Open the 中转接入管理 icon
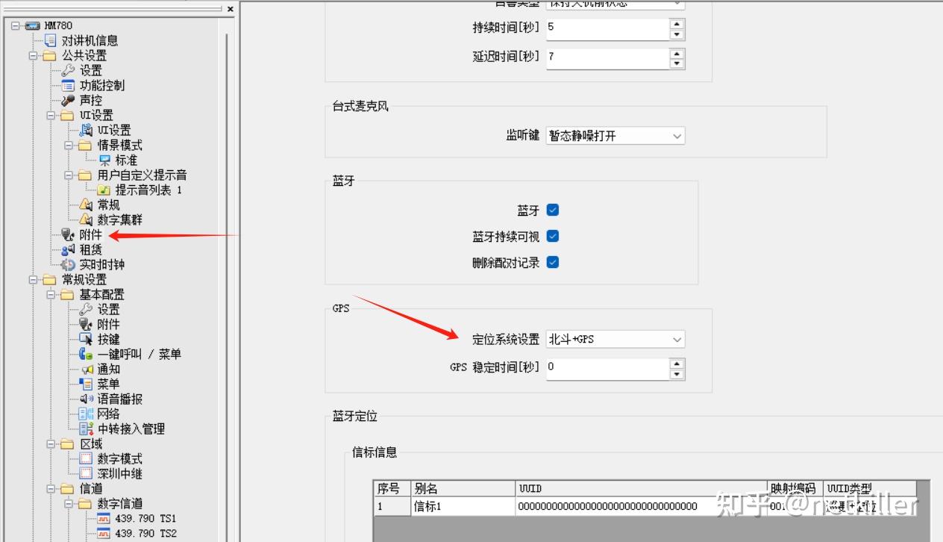The height and width of the screenshot is (542, 943). click(x=86, y=429)
